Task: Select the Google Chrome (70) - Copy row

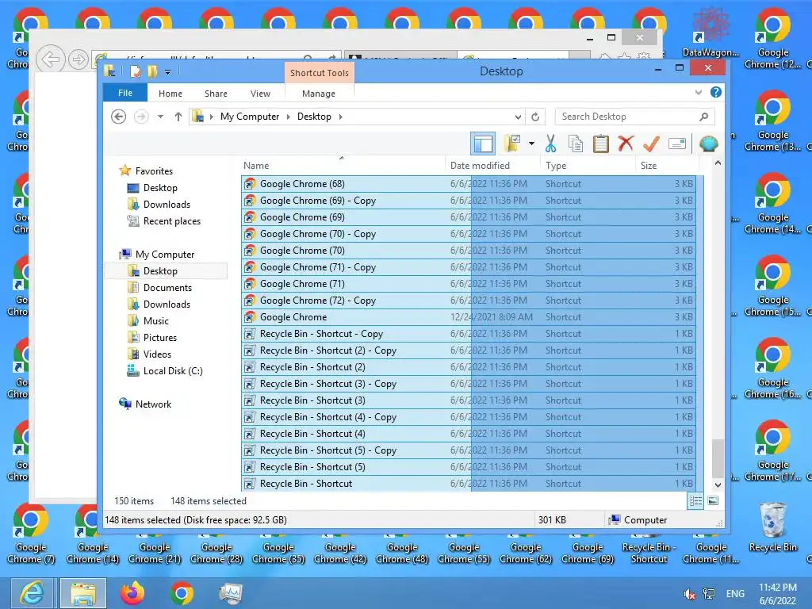Action: coord(469,234)
